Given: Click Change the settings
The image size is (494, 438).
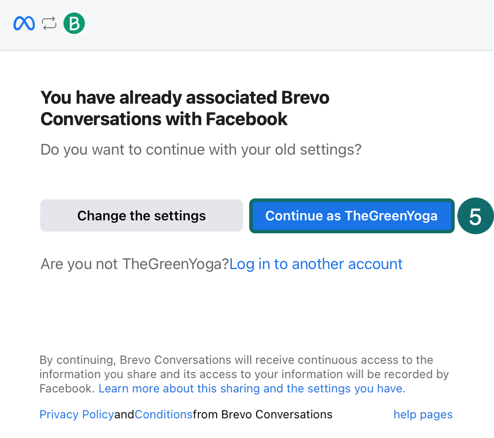Looking at the screenshot, I should [x=141, y=216].
